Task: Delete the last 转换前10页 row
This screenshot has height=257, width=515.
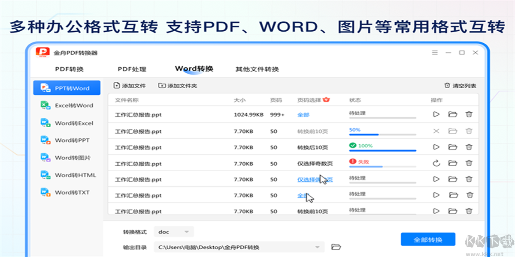Action: pyautogui.click(x=469, y=211)
